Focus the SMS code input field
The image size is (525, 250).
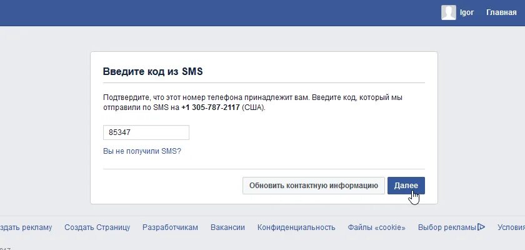(146, 132)
